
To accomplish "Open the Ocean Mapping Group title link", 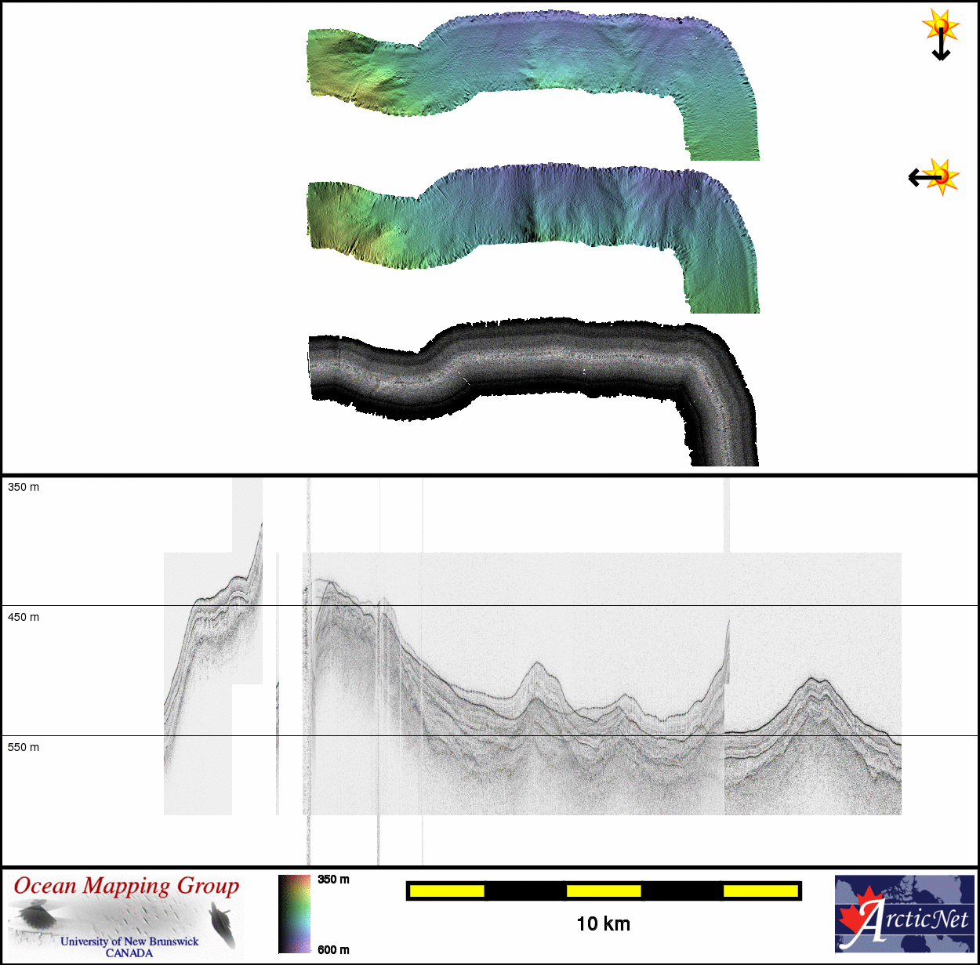I will 126,886.
